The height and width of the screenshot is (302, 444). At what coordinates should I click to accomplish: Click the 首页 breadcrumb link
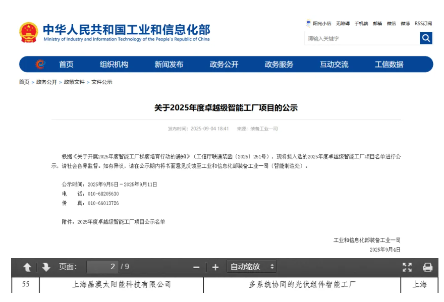[x=24, y=82]
